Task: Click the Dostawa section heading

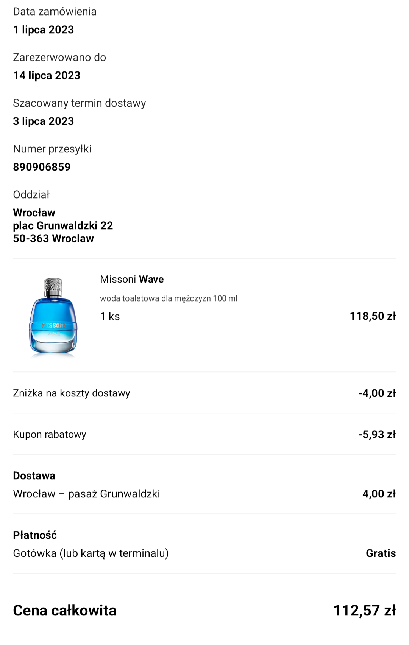Action: coord(34,476)
